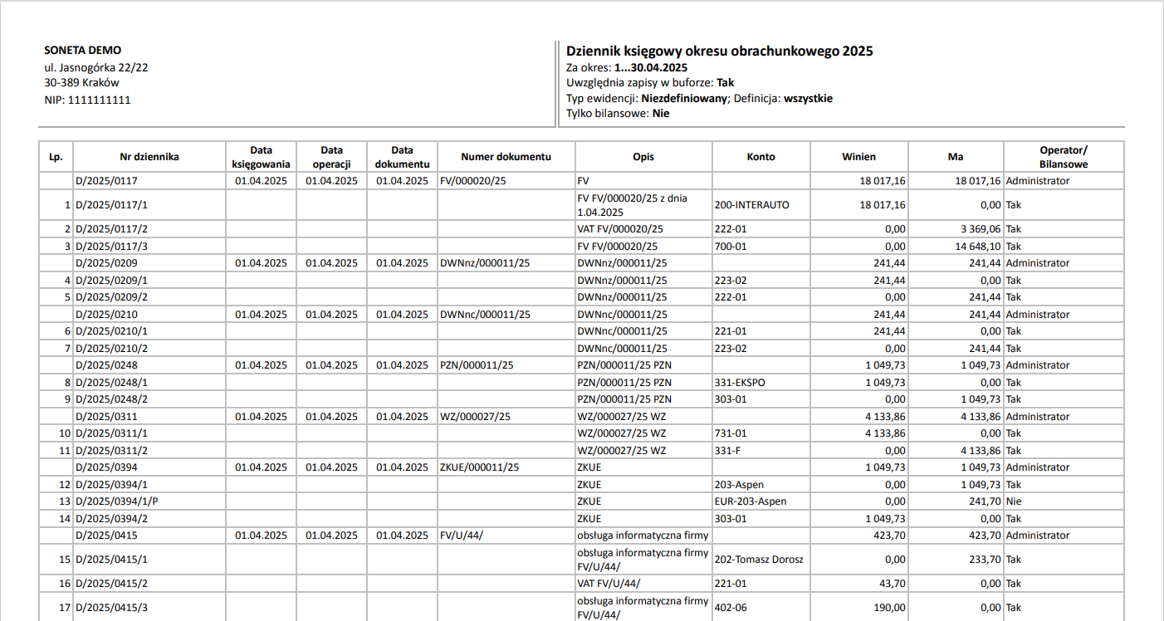Select the NIP: 1111111111 text
This screenshot has width=1164, height=621.
87,100
